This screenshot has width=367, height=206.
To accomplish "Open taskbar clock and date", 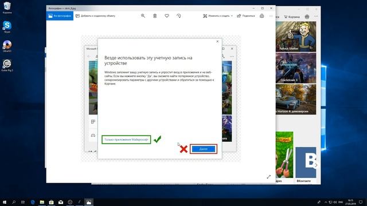I will tap(350, 202).
